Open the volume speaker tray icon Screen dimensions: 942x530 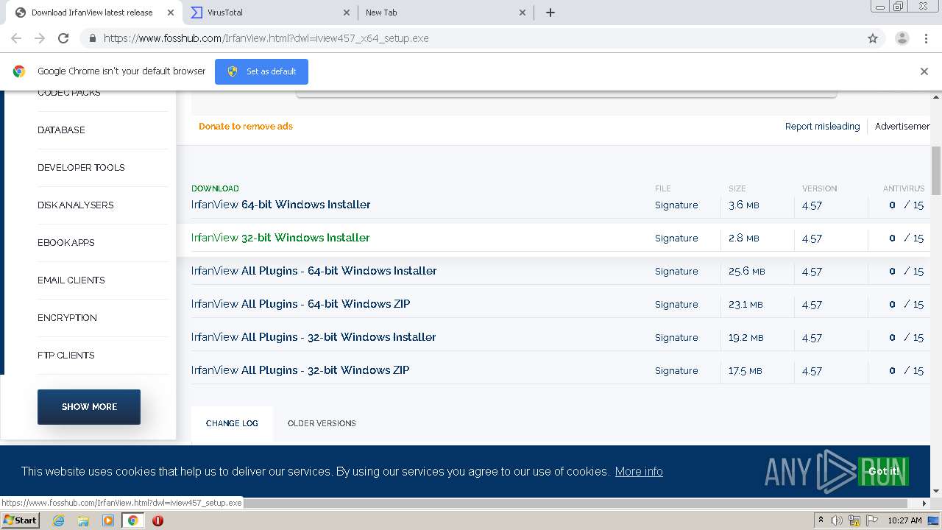(837, 520)
